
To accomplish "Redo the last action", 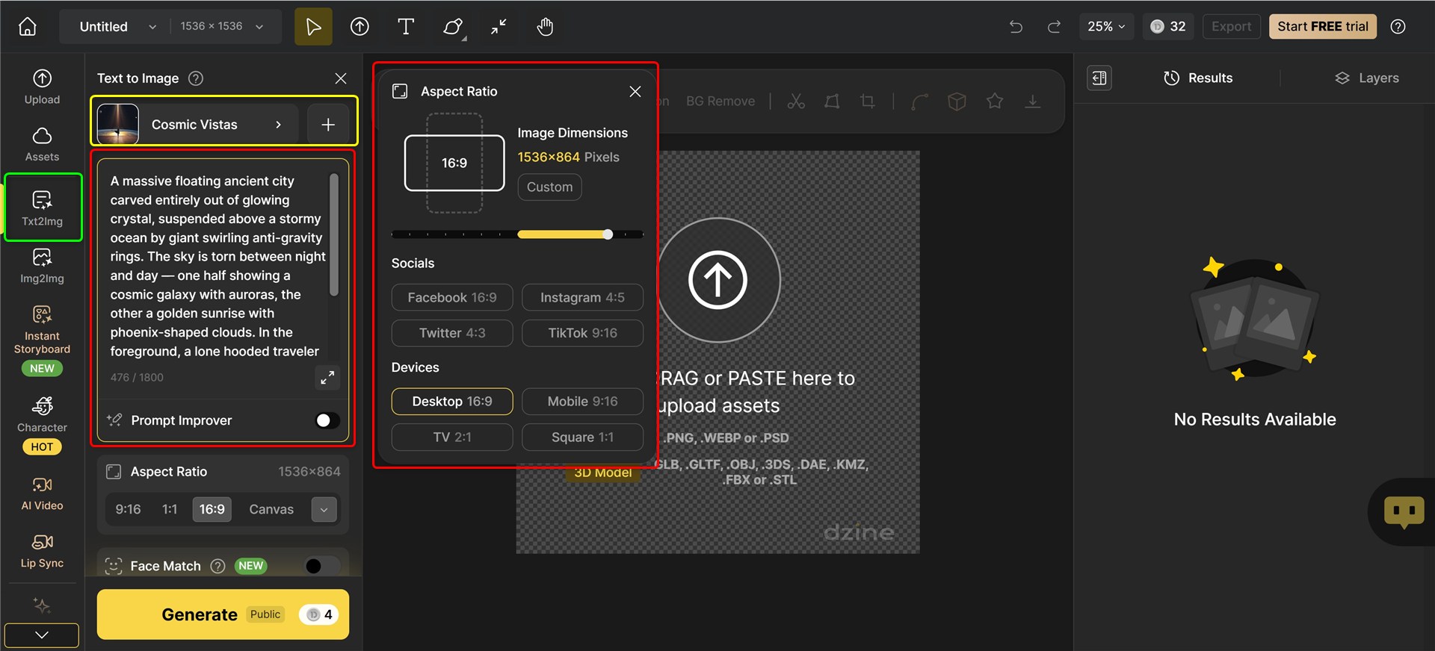I will [1054, 27].
